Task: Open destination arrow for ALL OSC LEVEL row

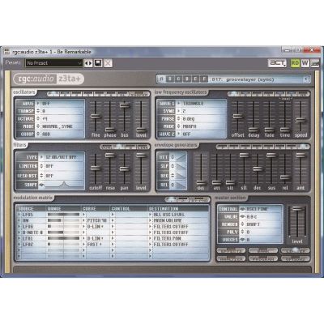Action: pos(151,215)
